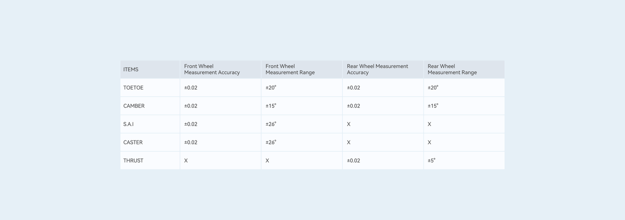Click the Rear Wheel Measurement Range header
625x220 pixels.
(452, 70)
